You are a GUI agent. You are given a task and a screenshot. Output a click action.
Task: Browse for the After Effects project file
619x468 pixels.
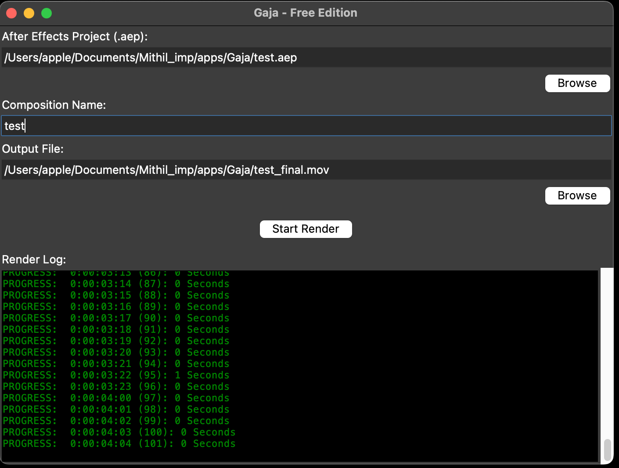(577, 83)
